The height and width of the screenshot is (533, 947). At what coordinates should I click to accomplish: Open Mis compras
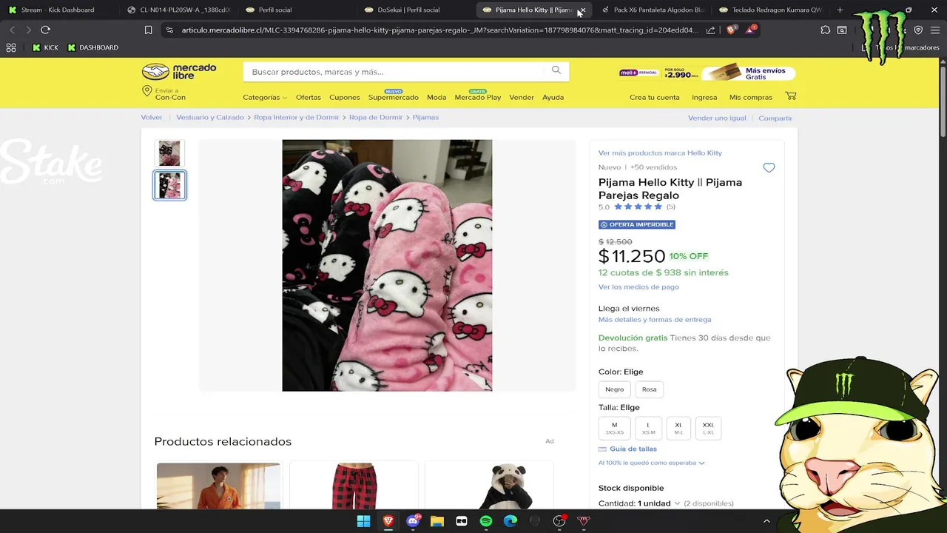(x=751, y=97)
